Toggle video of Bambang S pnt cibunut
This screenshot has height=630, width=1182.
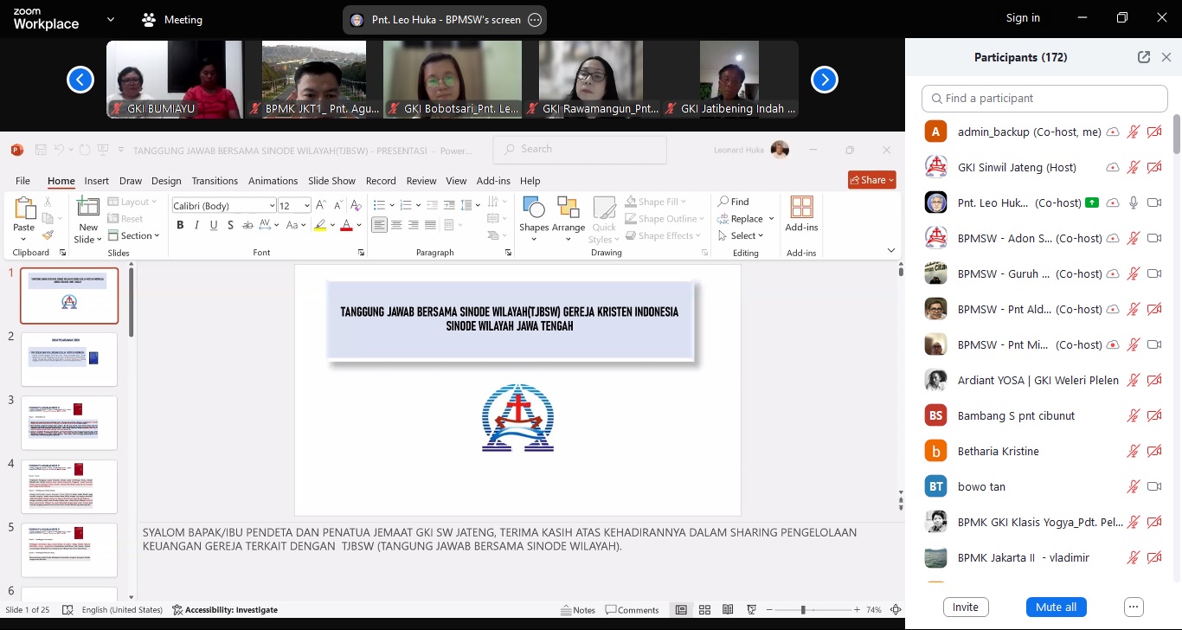[x=1154, y=415]
